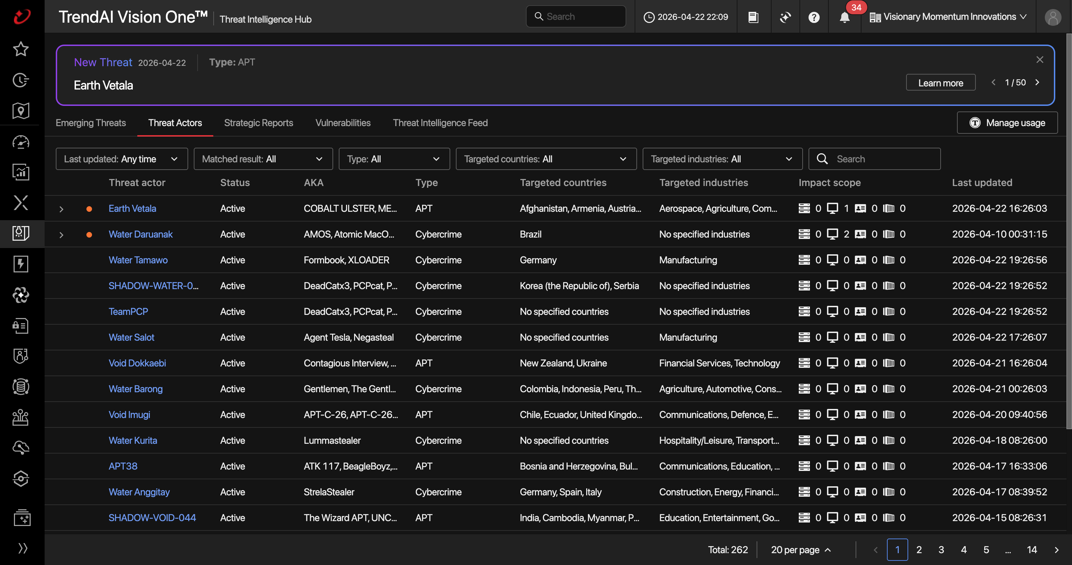Show previous threat in banner carousel
The height and width of the screenshot is (565, 1072).
point(994,82)
